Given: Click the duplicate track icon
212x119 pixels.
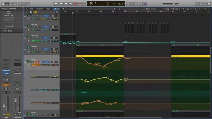Looking at the screenshot, I should point(31,12).
